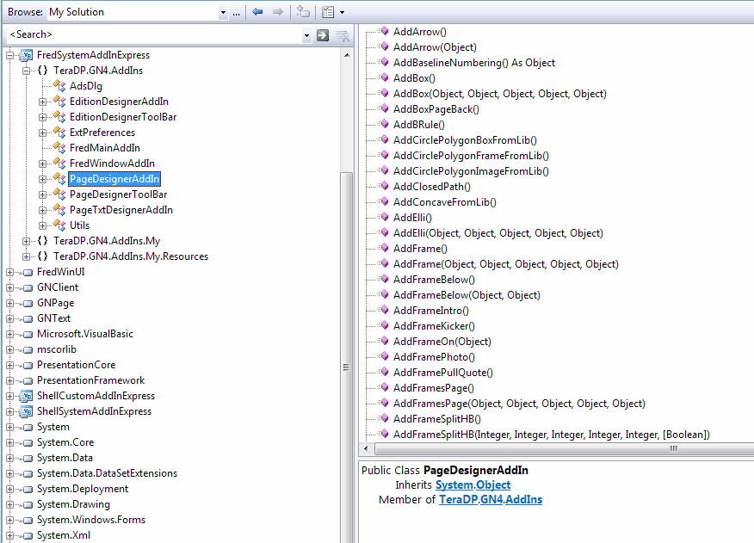This screenshot has width=754, height=543.
Task: Select the System.Data.DataSetExtensions assembly
Action: (108, 473)
